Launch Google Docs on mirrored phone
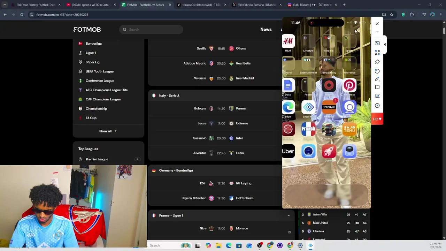Image resolution: width=446 pixels, height=251 pixels. [288, 85]
